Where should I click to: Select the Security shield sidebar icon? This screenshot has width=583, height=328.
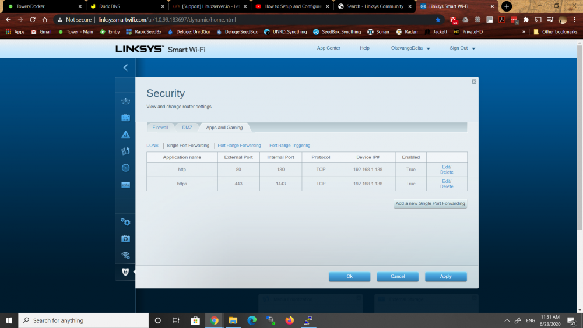(126, 272)
